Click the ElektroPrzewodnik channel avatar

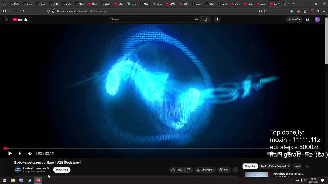(18, 170)
